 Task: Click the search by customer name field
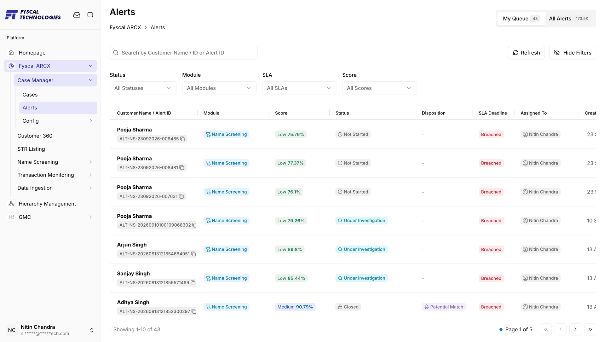coord(184,53)
